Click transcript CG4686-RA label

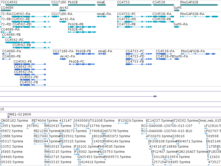tap(10, 30)
